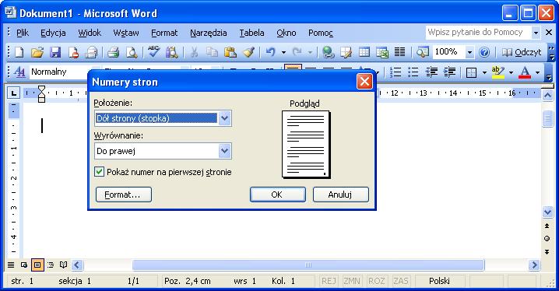Toggle ROZ selection mode indicator
The width and height of the screenshot is (559, 291).
[x=377, y=281]
